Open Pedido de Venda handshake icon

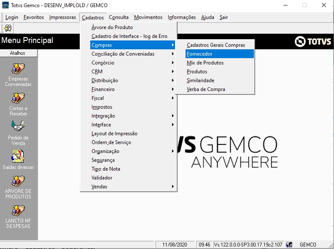click(18, 126)
